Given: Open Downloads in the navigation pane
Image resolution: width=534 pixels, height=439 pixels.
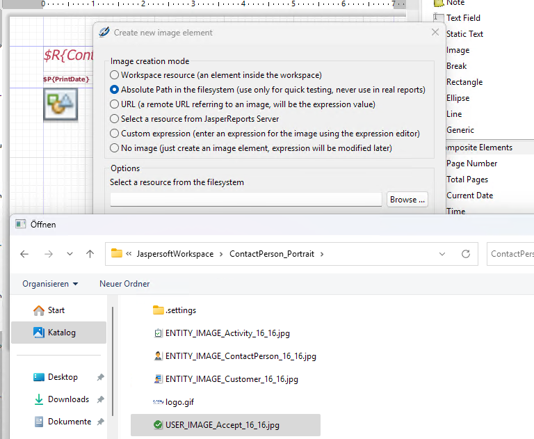Looking at the screenshot, I should tap(68, 399).
